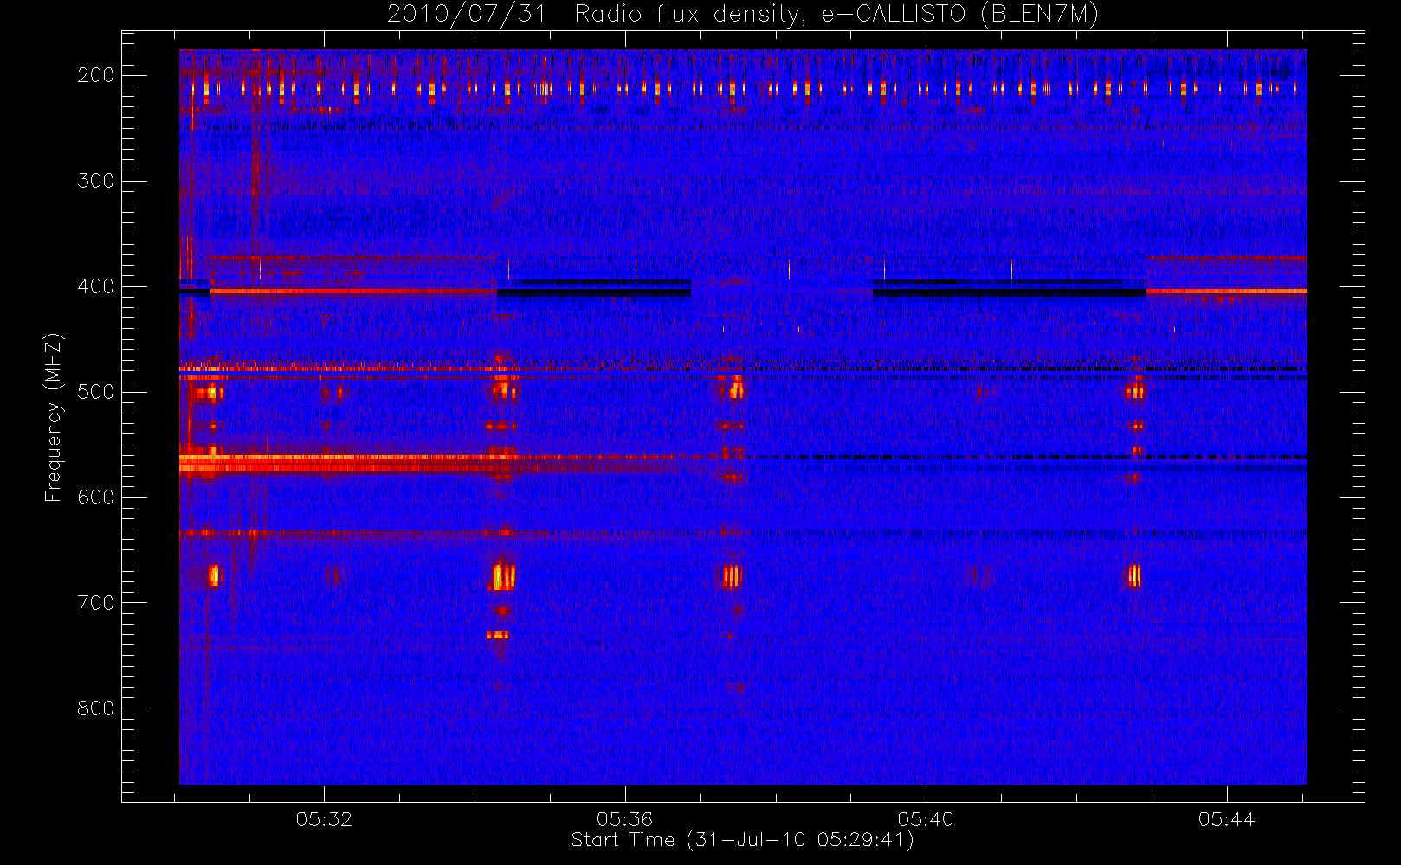The image size is (1401, 865).
Task: Click the 05:40 time tick label
Action: (x=926, y=819)
